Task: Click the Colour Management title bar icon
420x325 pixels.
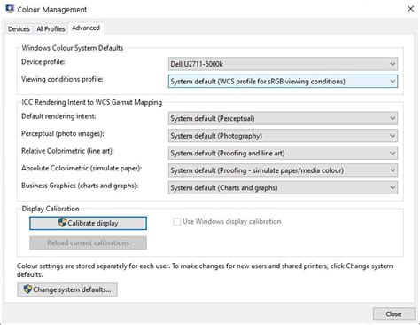Action: point(10,9)
